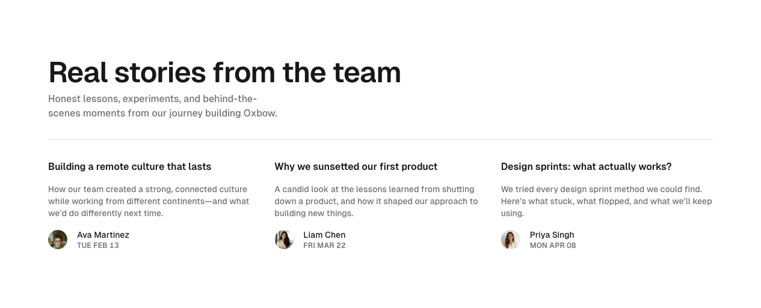Click Ava Martinez's avatar photo
Image resolution: width=761 pixels, height=308 pixels.
click(58, 240)
